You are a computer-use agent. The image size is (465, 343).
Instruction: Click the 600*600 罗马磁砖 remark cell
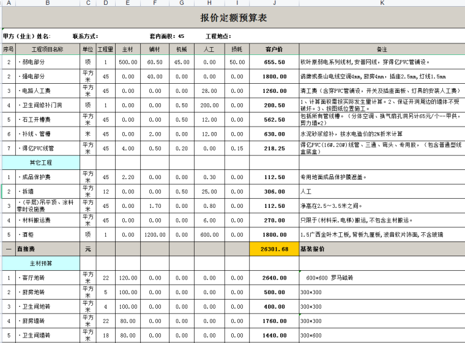382,278
